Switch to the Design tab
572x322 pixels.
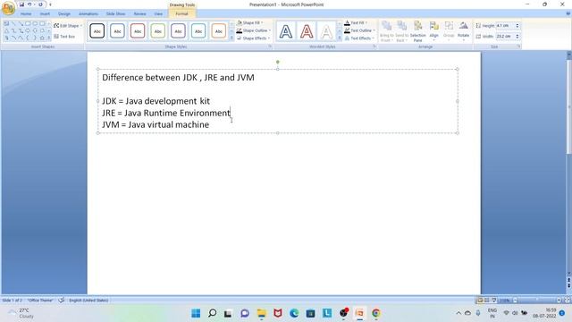coord(63,14)
